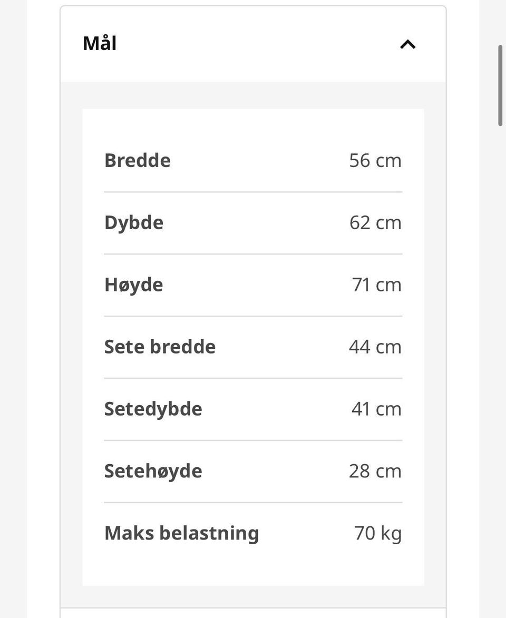Click the white measurements card area
This screenshot has width=506, height=618.
point(253,347)
